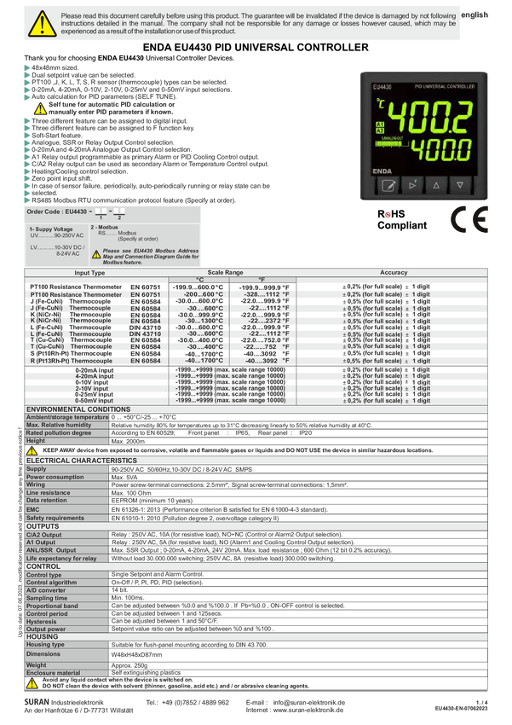Click the 'S (Pt10Rh-Pt) Thermocouple' row
Image resolution: width=512 pixels, height=725 pixels.
256,354
